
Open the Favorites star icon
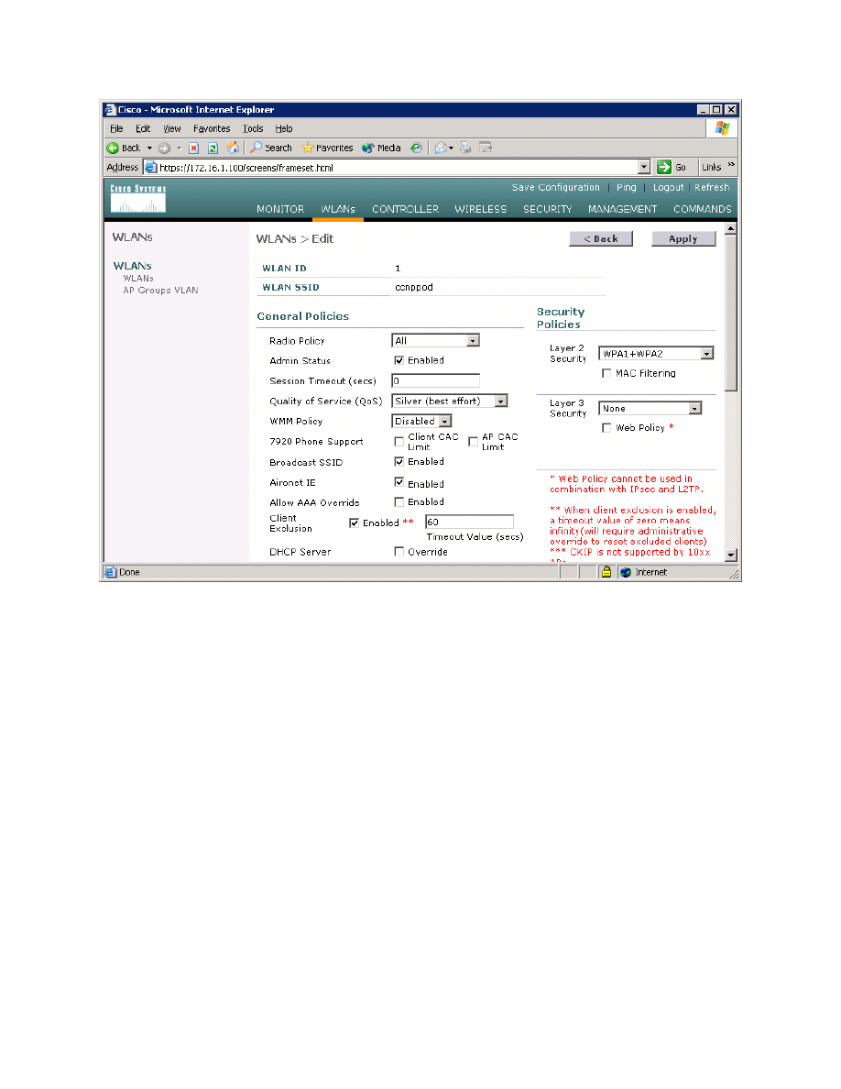309,148
